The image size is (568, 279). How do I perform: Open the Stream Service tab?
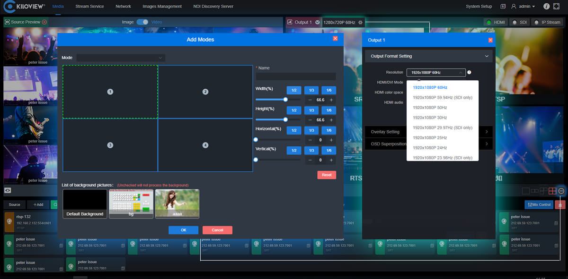click(x=89, y=7)
